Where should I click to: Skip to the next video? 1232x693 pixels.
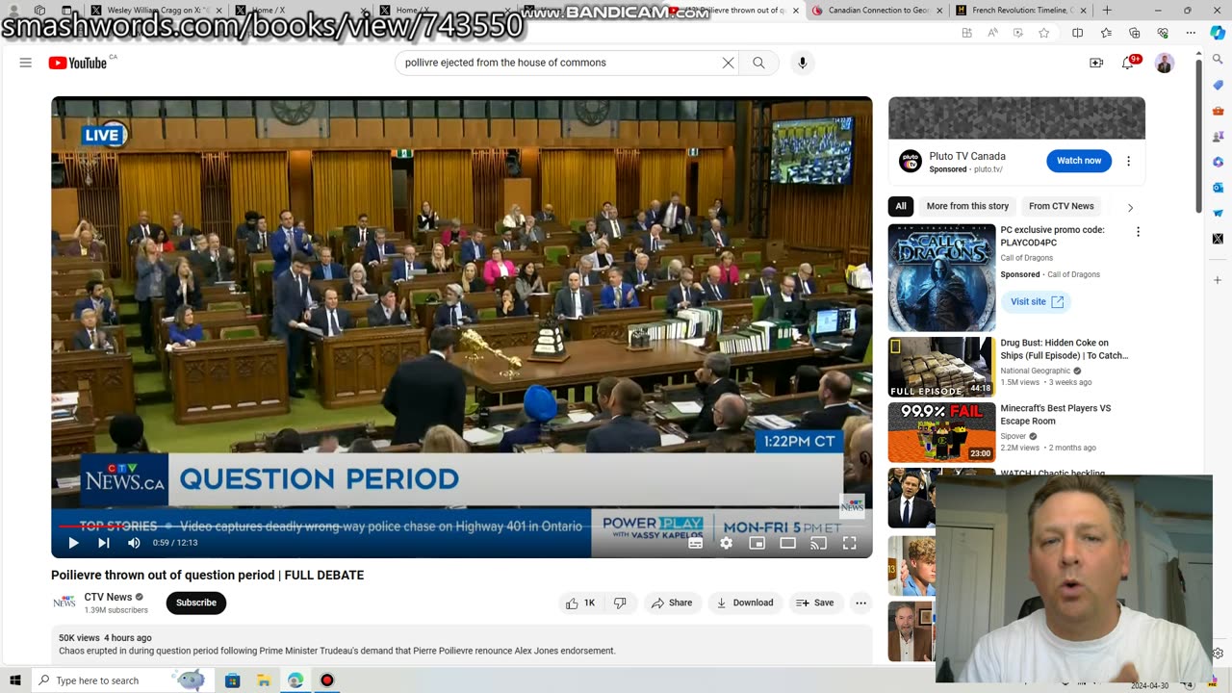tap(103, 543)
